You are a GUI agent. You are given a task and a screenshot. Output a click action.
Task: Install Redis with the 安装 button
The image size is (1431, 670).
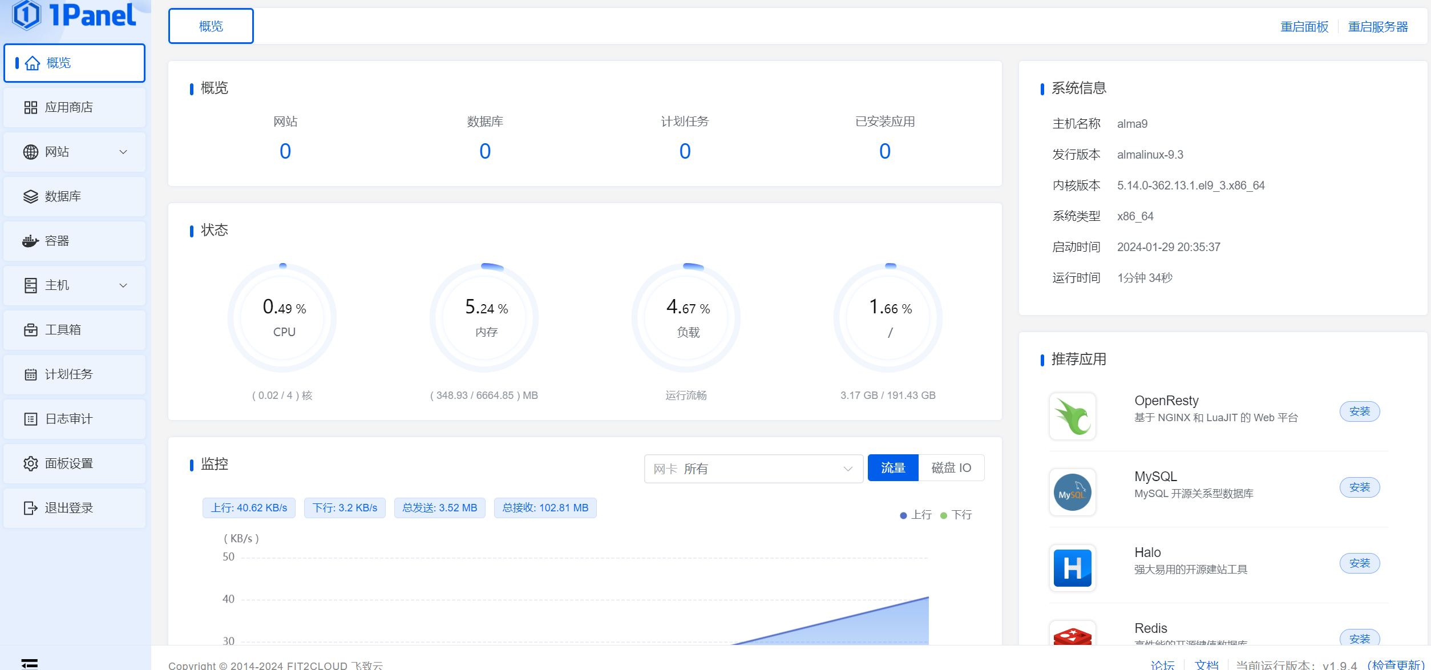pos(1360,638)
